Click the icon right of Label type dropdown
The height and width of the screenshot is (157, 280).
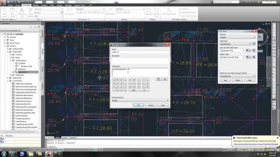click(254, 44)
